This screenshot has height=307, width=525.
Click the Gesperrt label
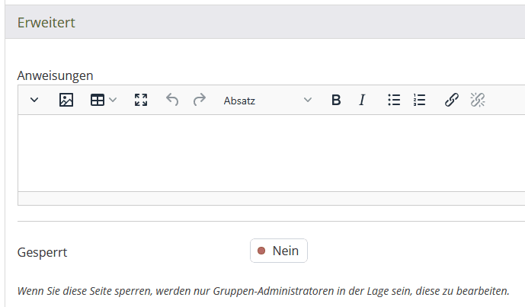42,252
